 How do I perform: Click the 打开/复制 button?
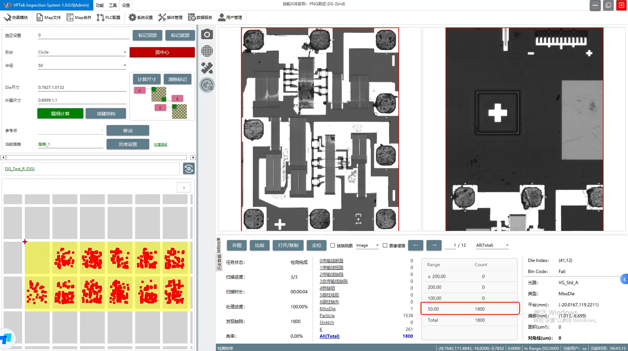click(x=288, y=245)
